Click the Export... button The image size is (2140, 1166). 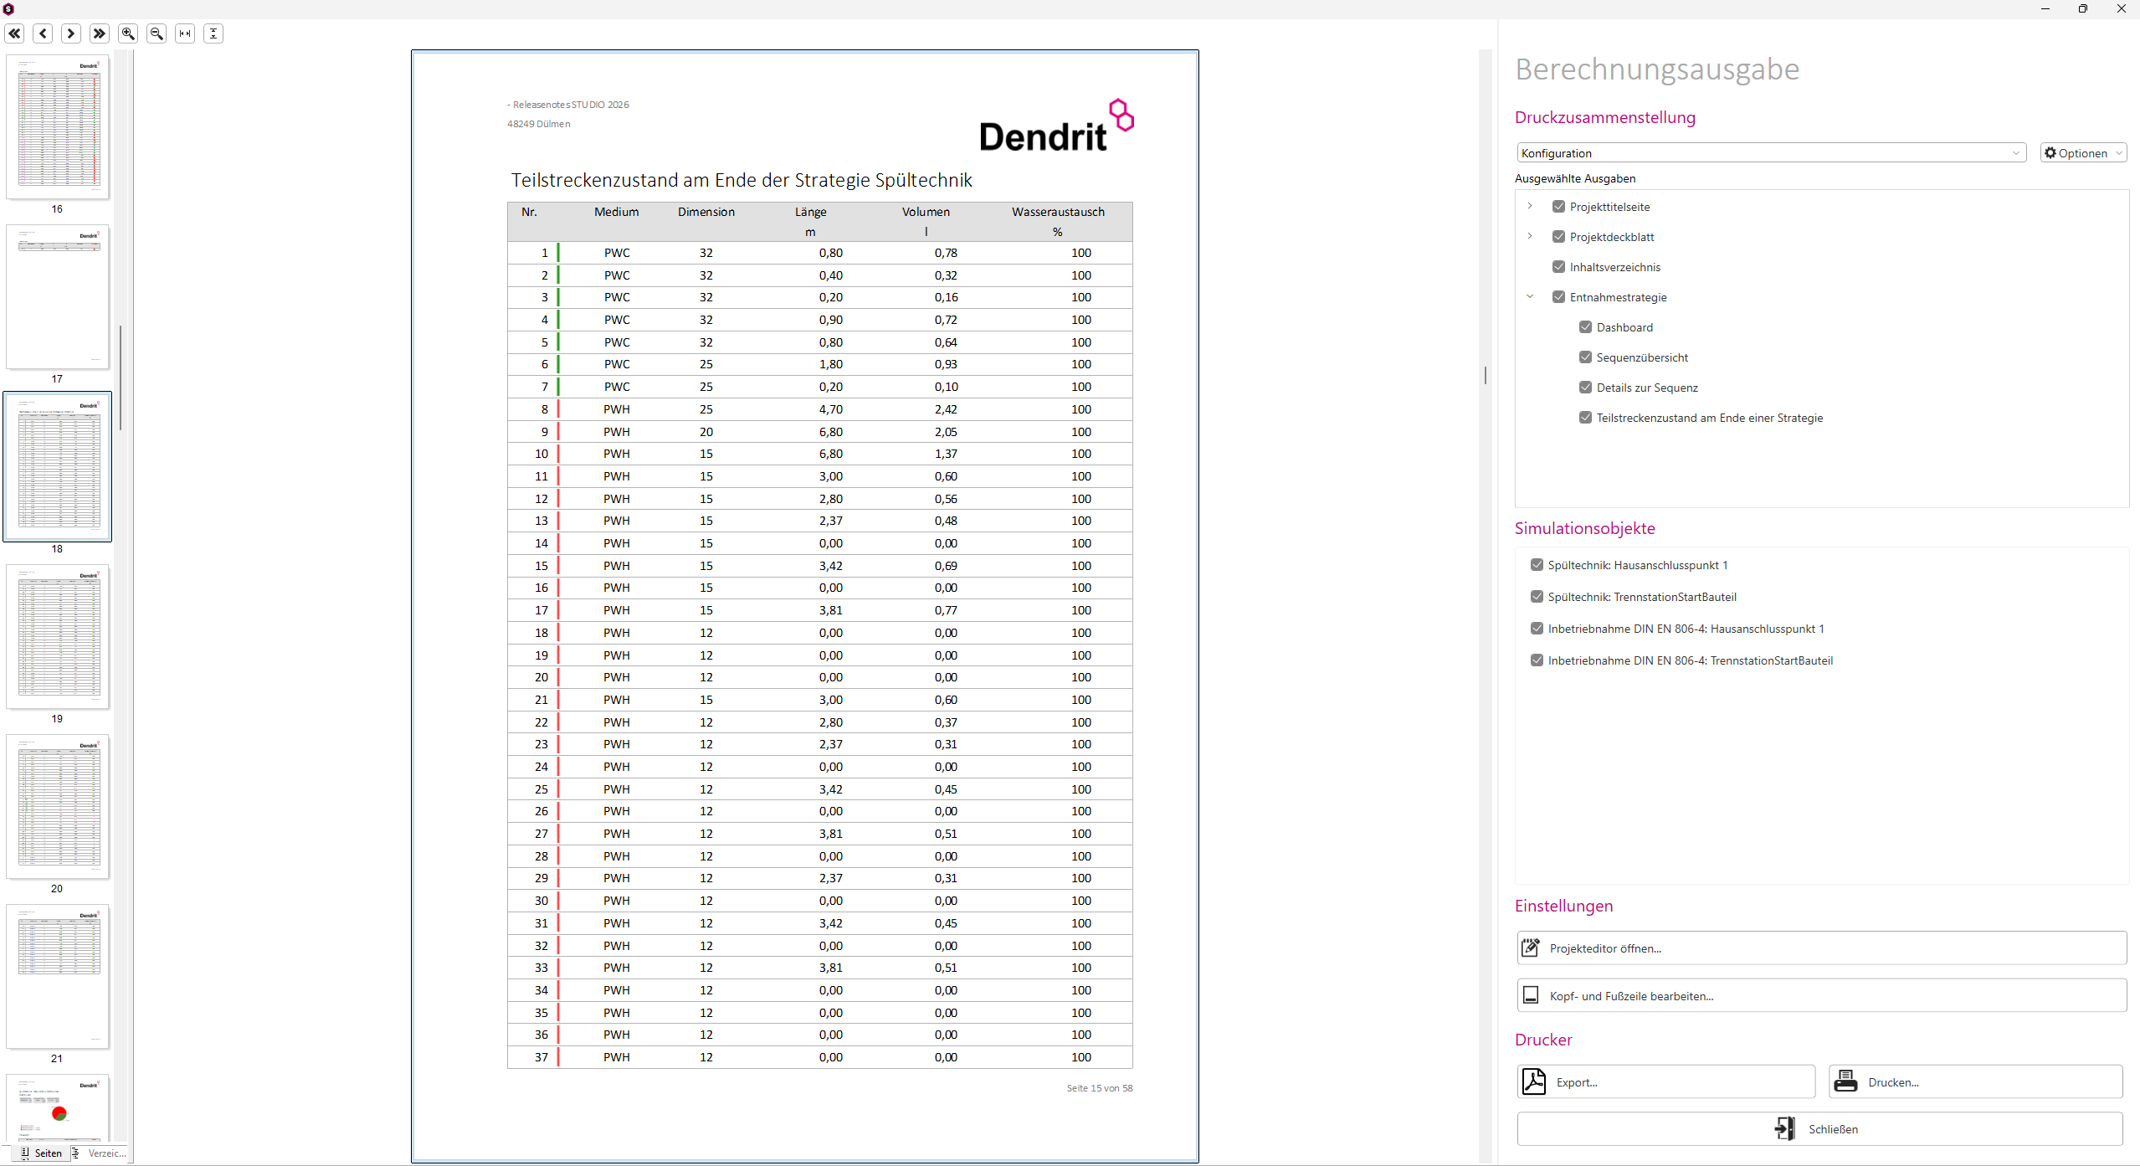click(x=1665, y=1082)
